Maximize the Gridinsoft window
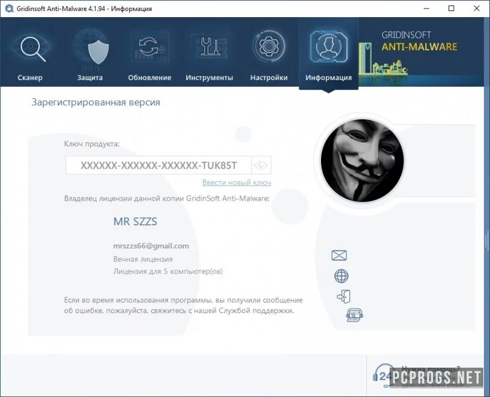 (x=451, y=9)
